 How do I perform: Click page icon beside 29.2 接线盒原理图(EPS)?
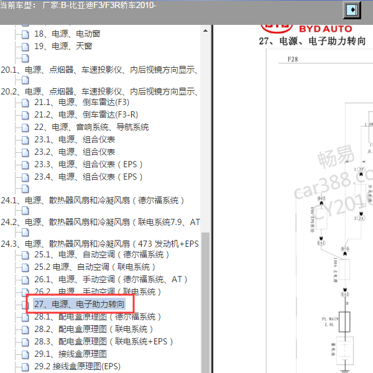coord(25,367)
